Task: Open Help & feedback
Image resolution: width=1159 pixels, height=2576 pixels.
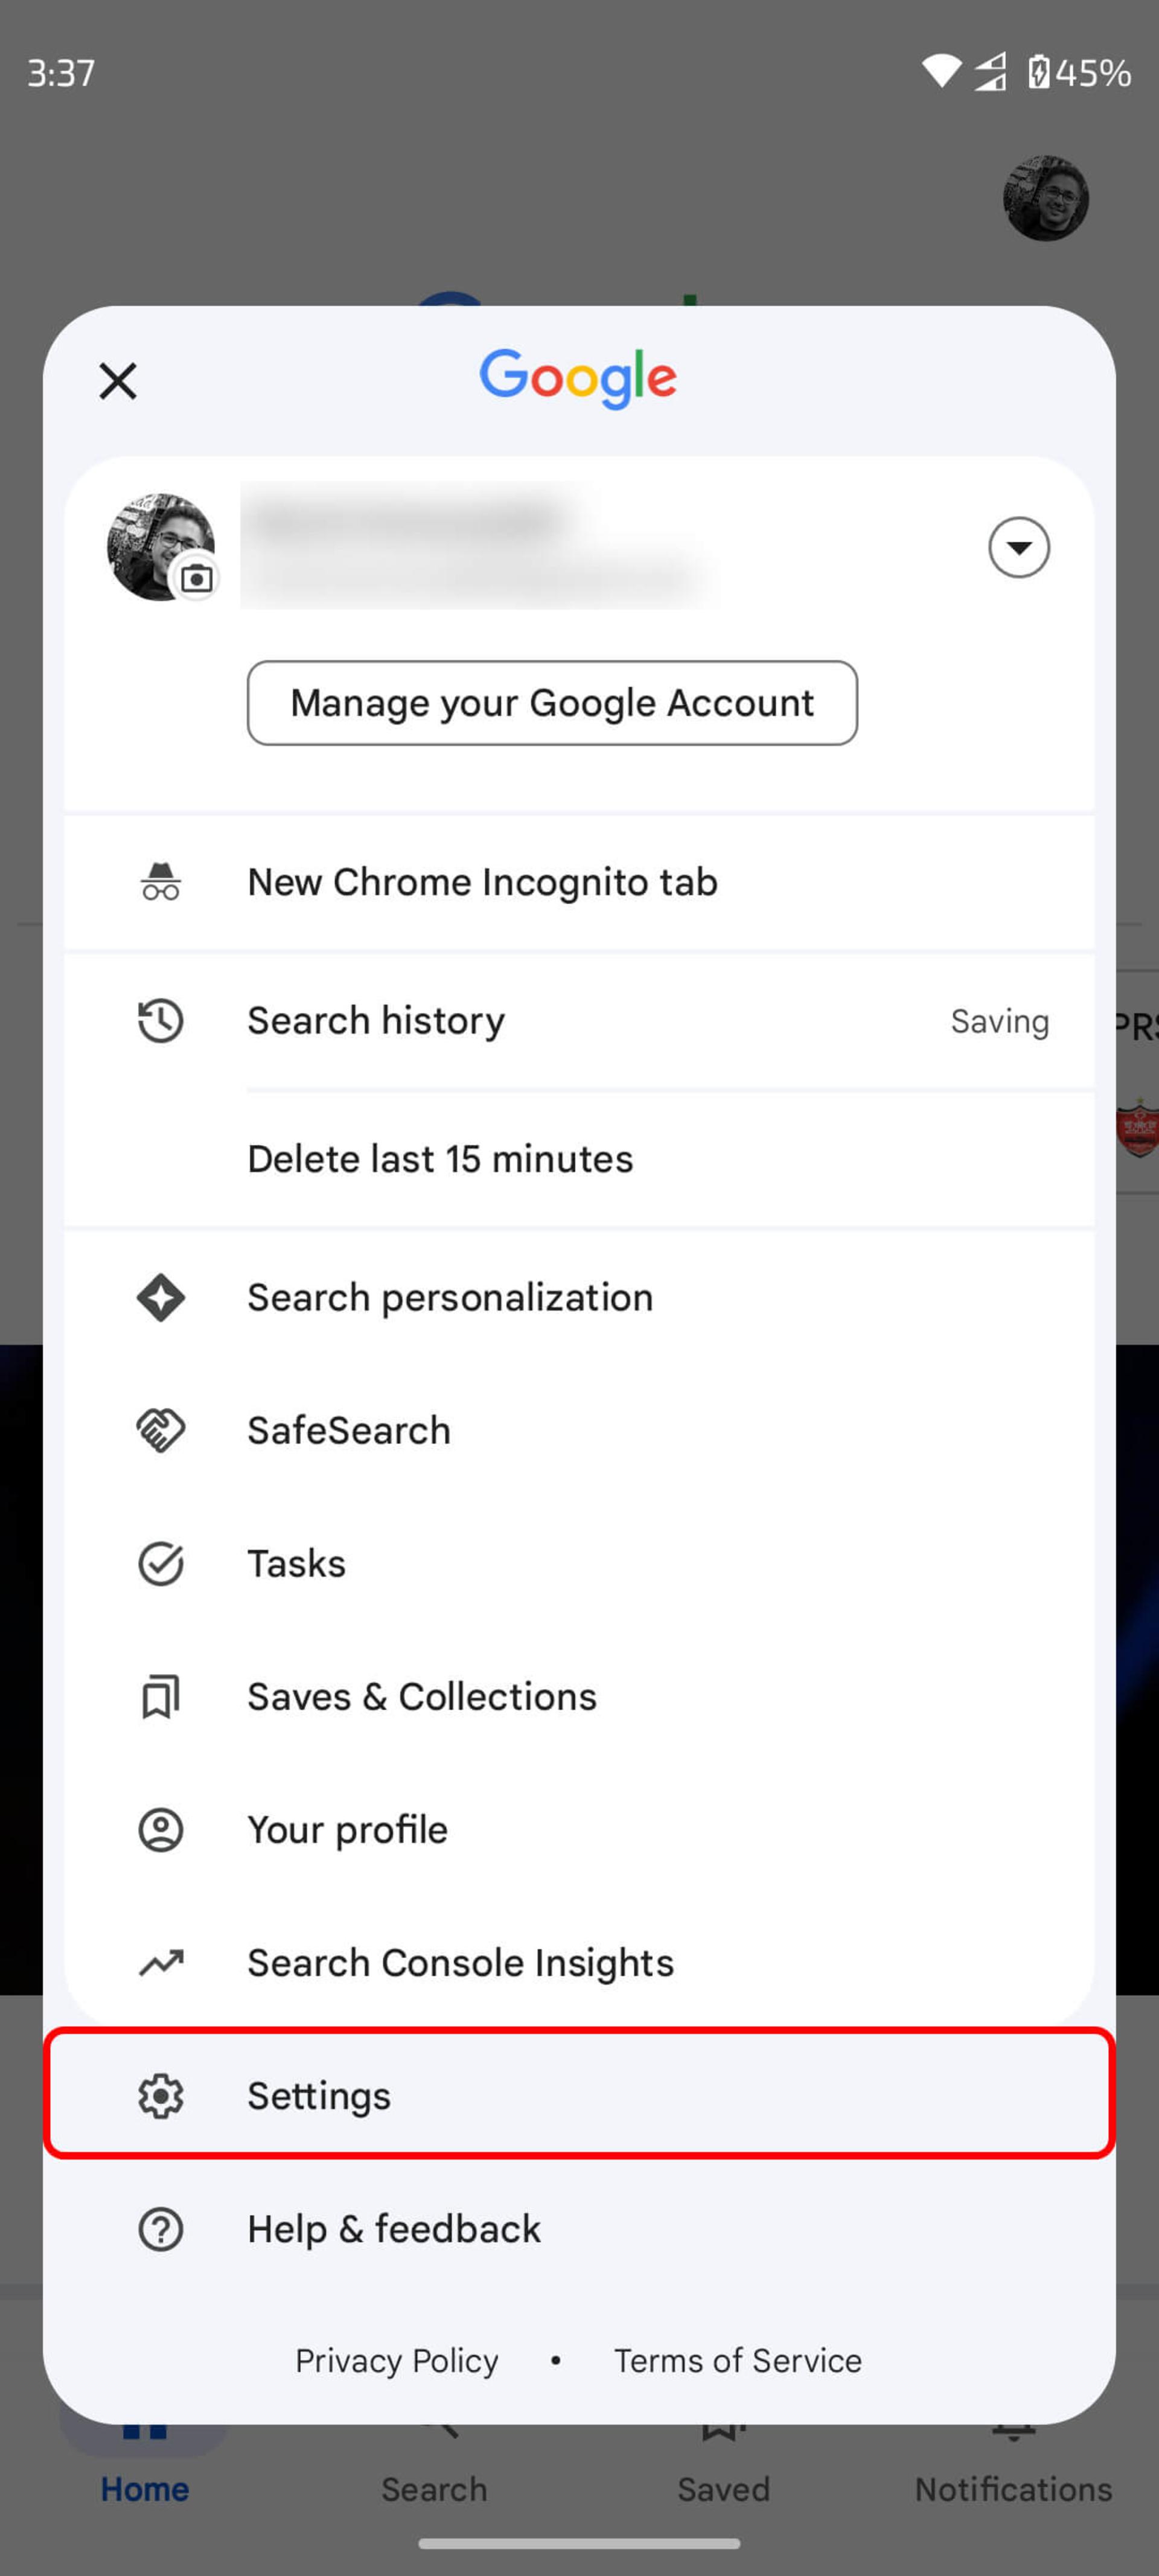Action: coord(579,2228)
